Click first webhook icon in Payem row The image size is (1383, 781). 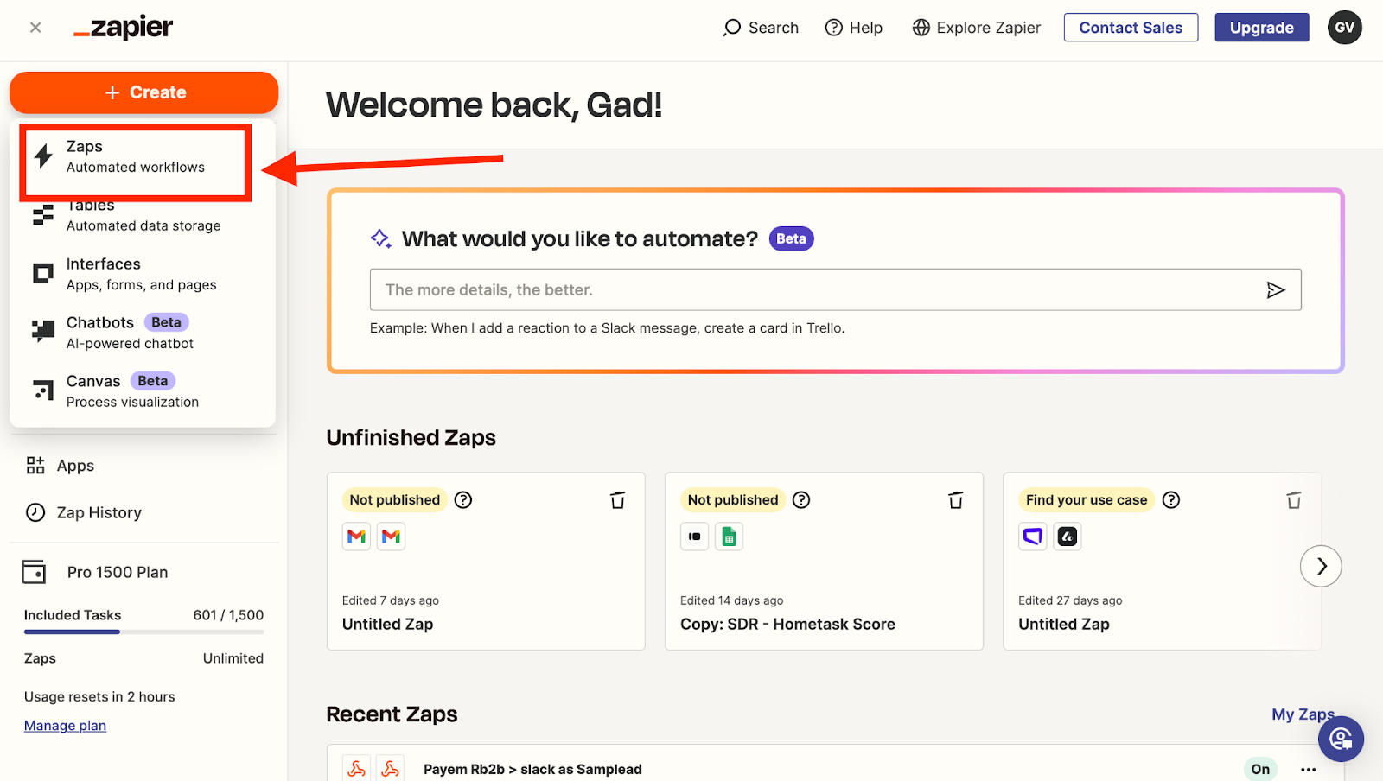(x=356, y=768)
